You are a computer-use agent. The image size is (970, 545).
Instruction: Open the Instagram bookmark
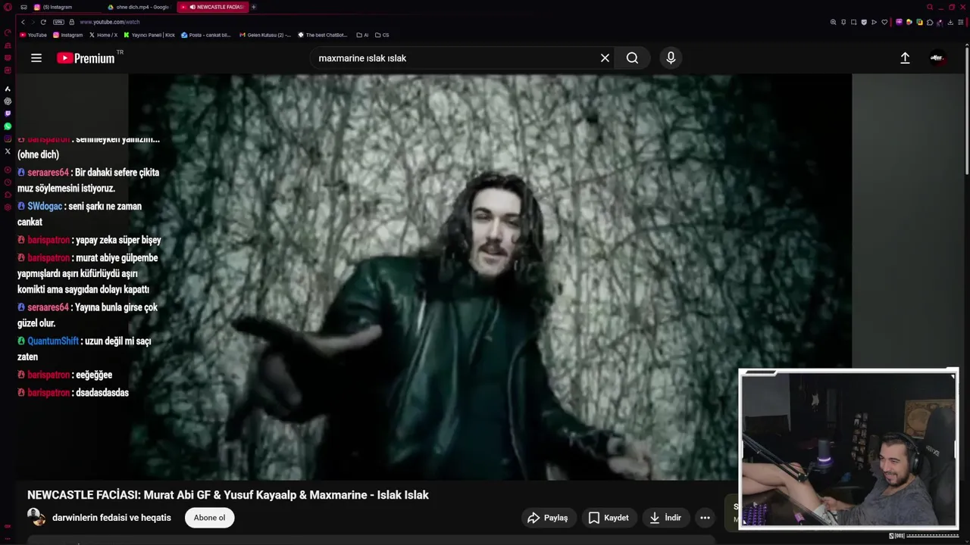[67, 35]
